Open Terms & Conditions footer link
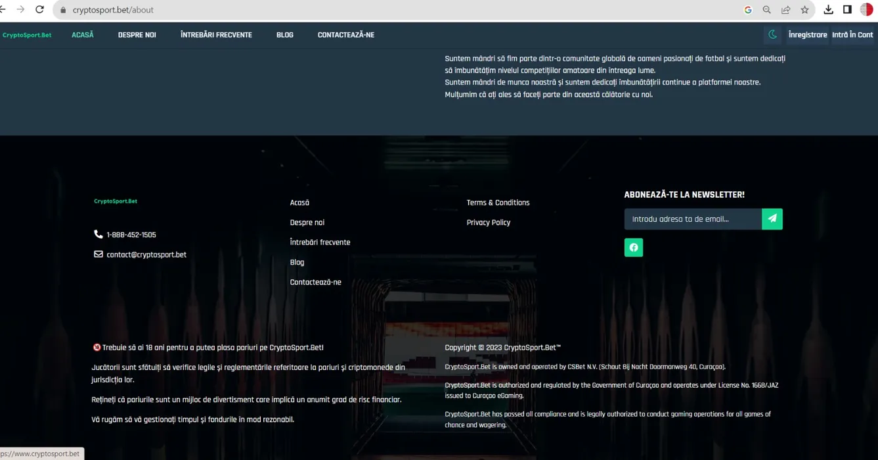 (x=498, y=202)
